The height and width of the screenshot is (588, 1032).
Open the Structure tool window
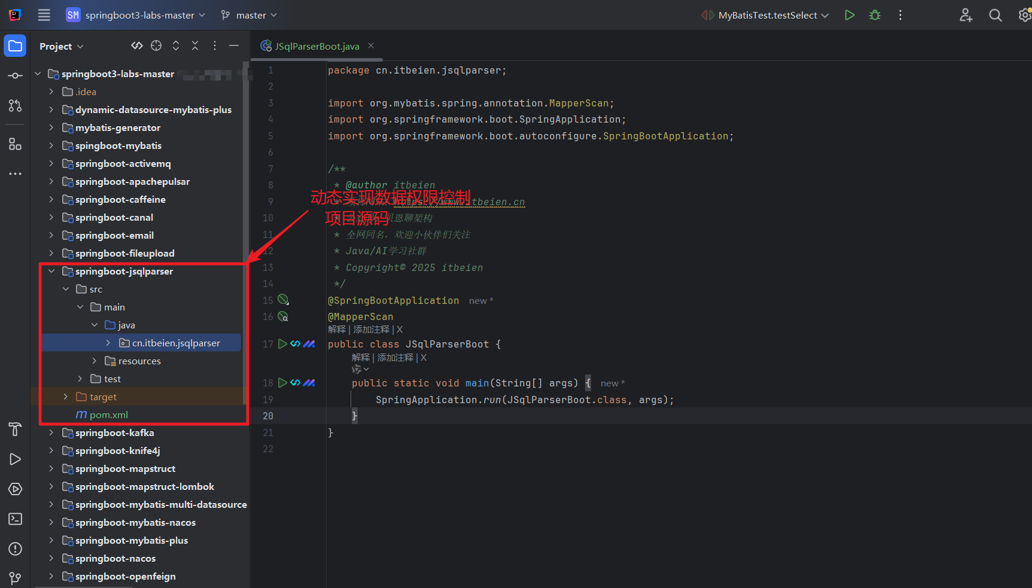coord(15,144)
